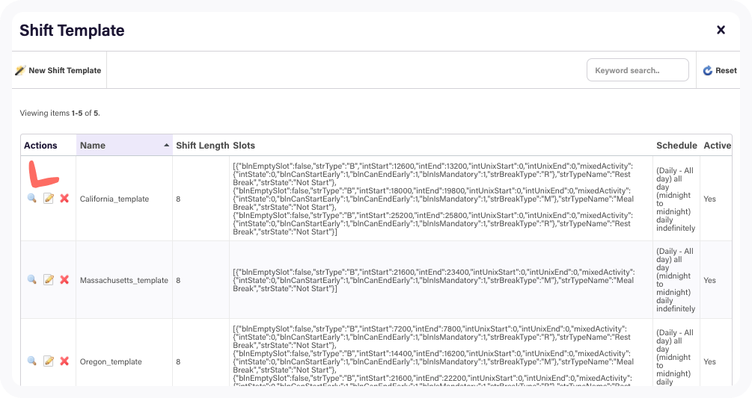Edit the Oregon_template shift template
Viewport: 752px width, 398px height.
(x=49, y=361)
